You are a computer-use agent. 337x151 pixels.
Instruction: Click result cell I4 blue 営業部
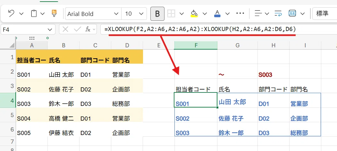305,100
